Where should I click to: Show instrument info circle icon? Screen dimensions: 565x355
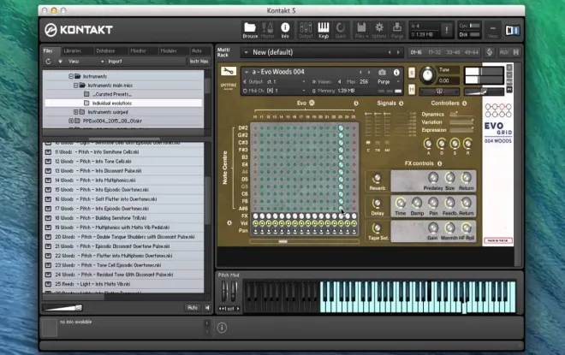396,73
